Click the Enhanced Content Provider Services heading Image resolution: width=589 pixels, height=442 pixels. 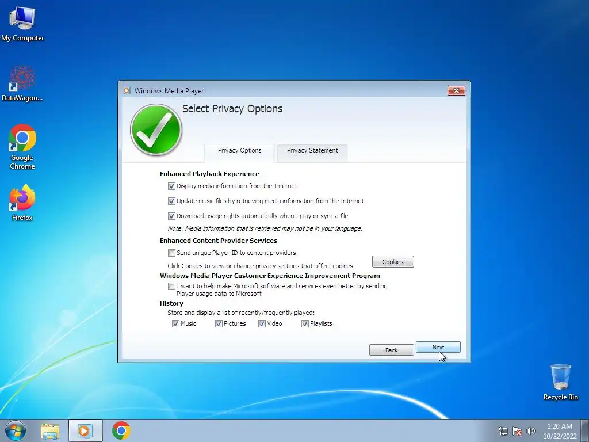tap(219, 241)
